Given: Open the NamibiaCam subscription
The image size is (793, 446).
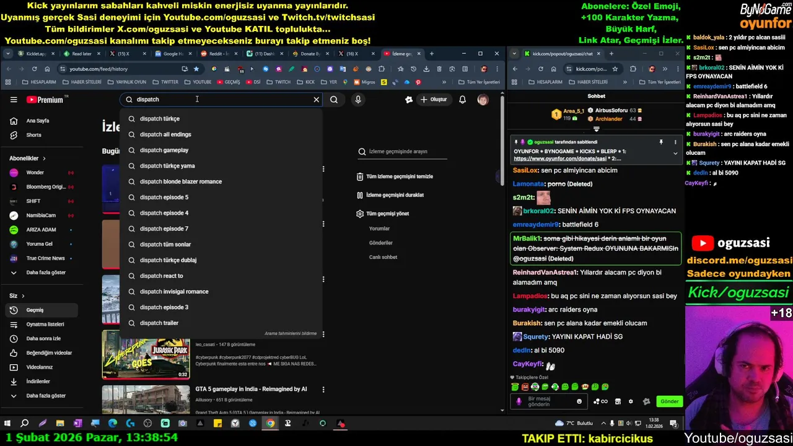Looking at the screenshot, I should (41, 216).
